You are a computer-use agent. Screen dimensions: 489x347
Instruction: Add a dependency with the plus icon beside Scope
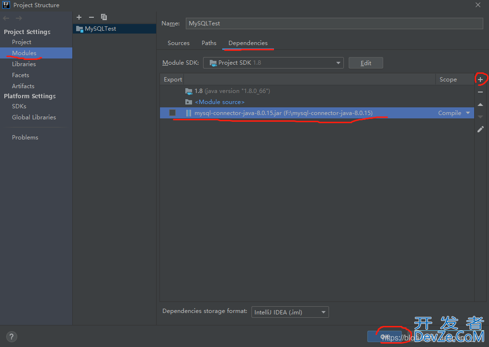coord(480,80)
